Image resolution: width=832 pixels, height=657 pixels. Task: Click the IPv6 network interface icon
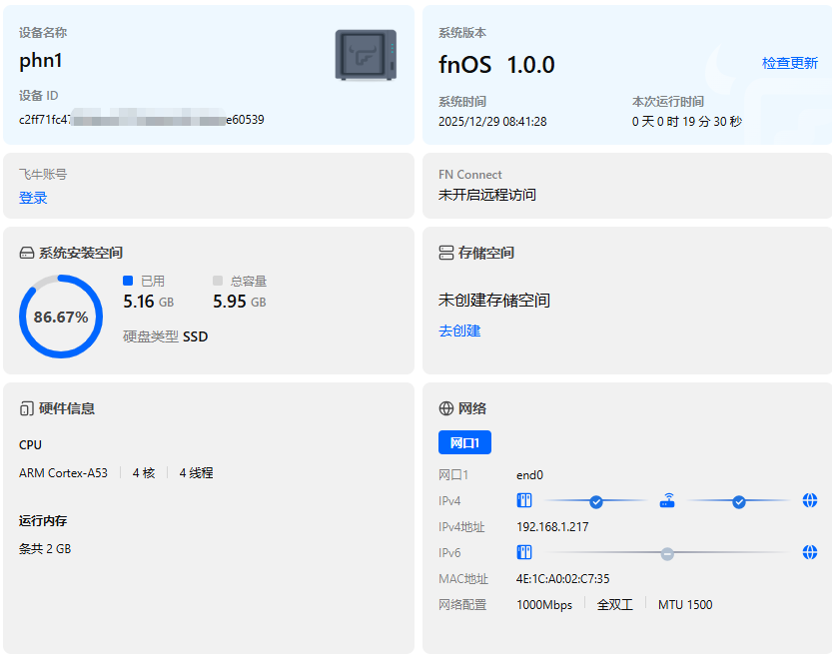524,552
